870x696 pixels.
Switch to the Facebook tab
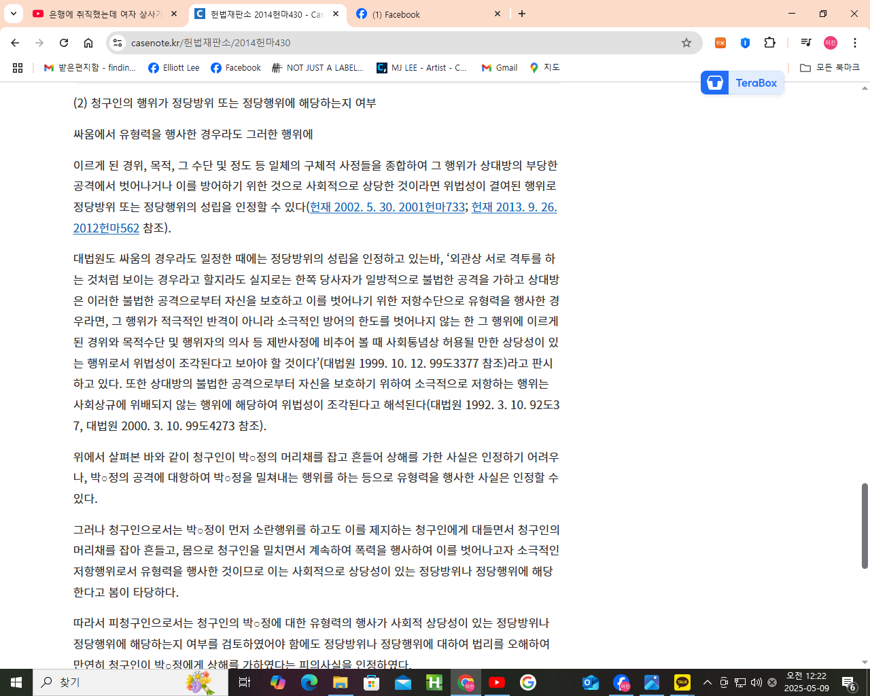[x=430, y=14]
